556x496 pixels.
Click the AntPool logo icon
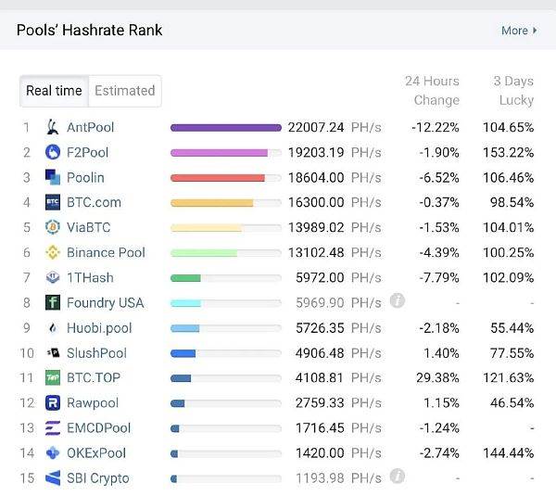point(53,127)
